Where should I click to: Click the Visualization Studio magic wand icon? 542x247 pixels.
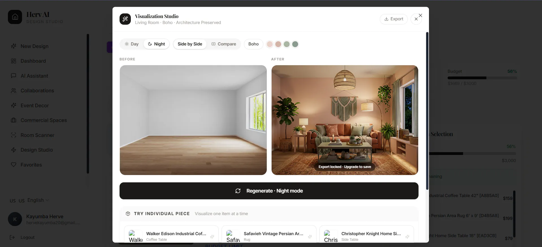pos(125,19)
